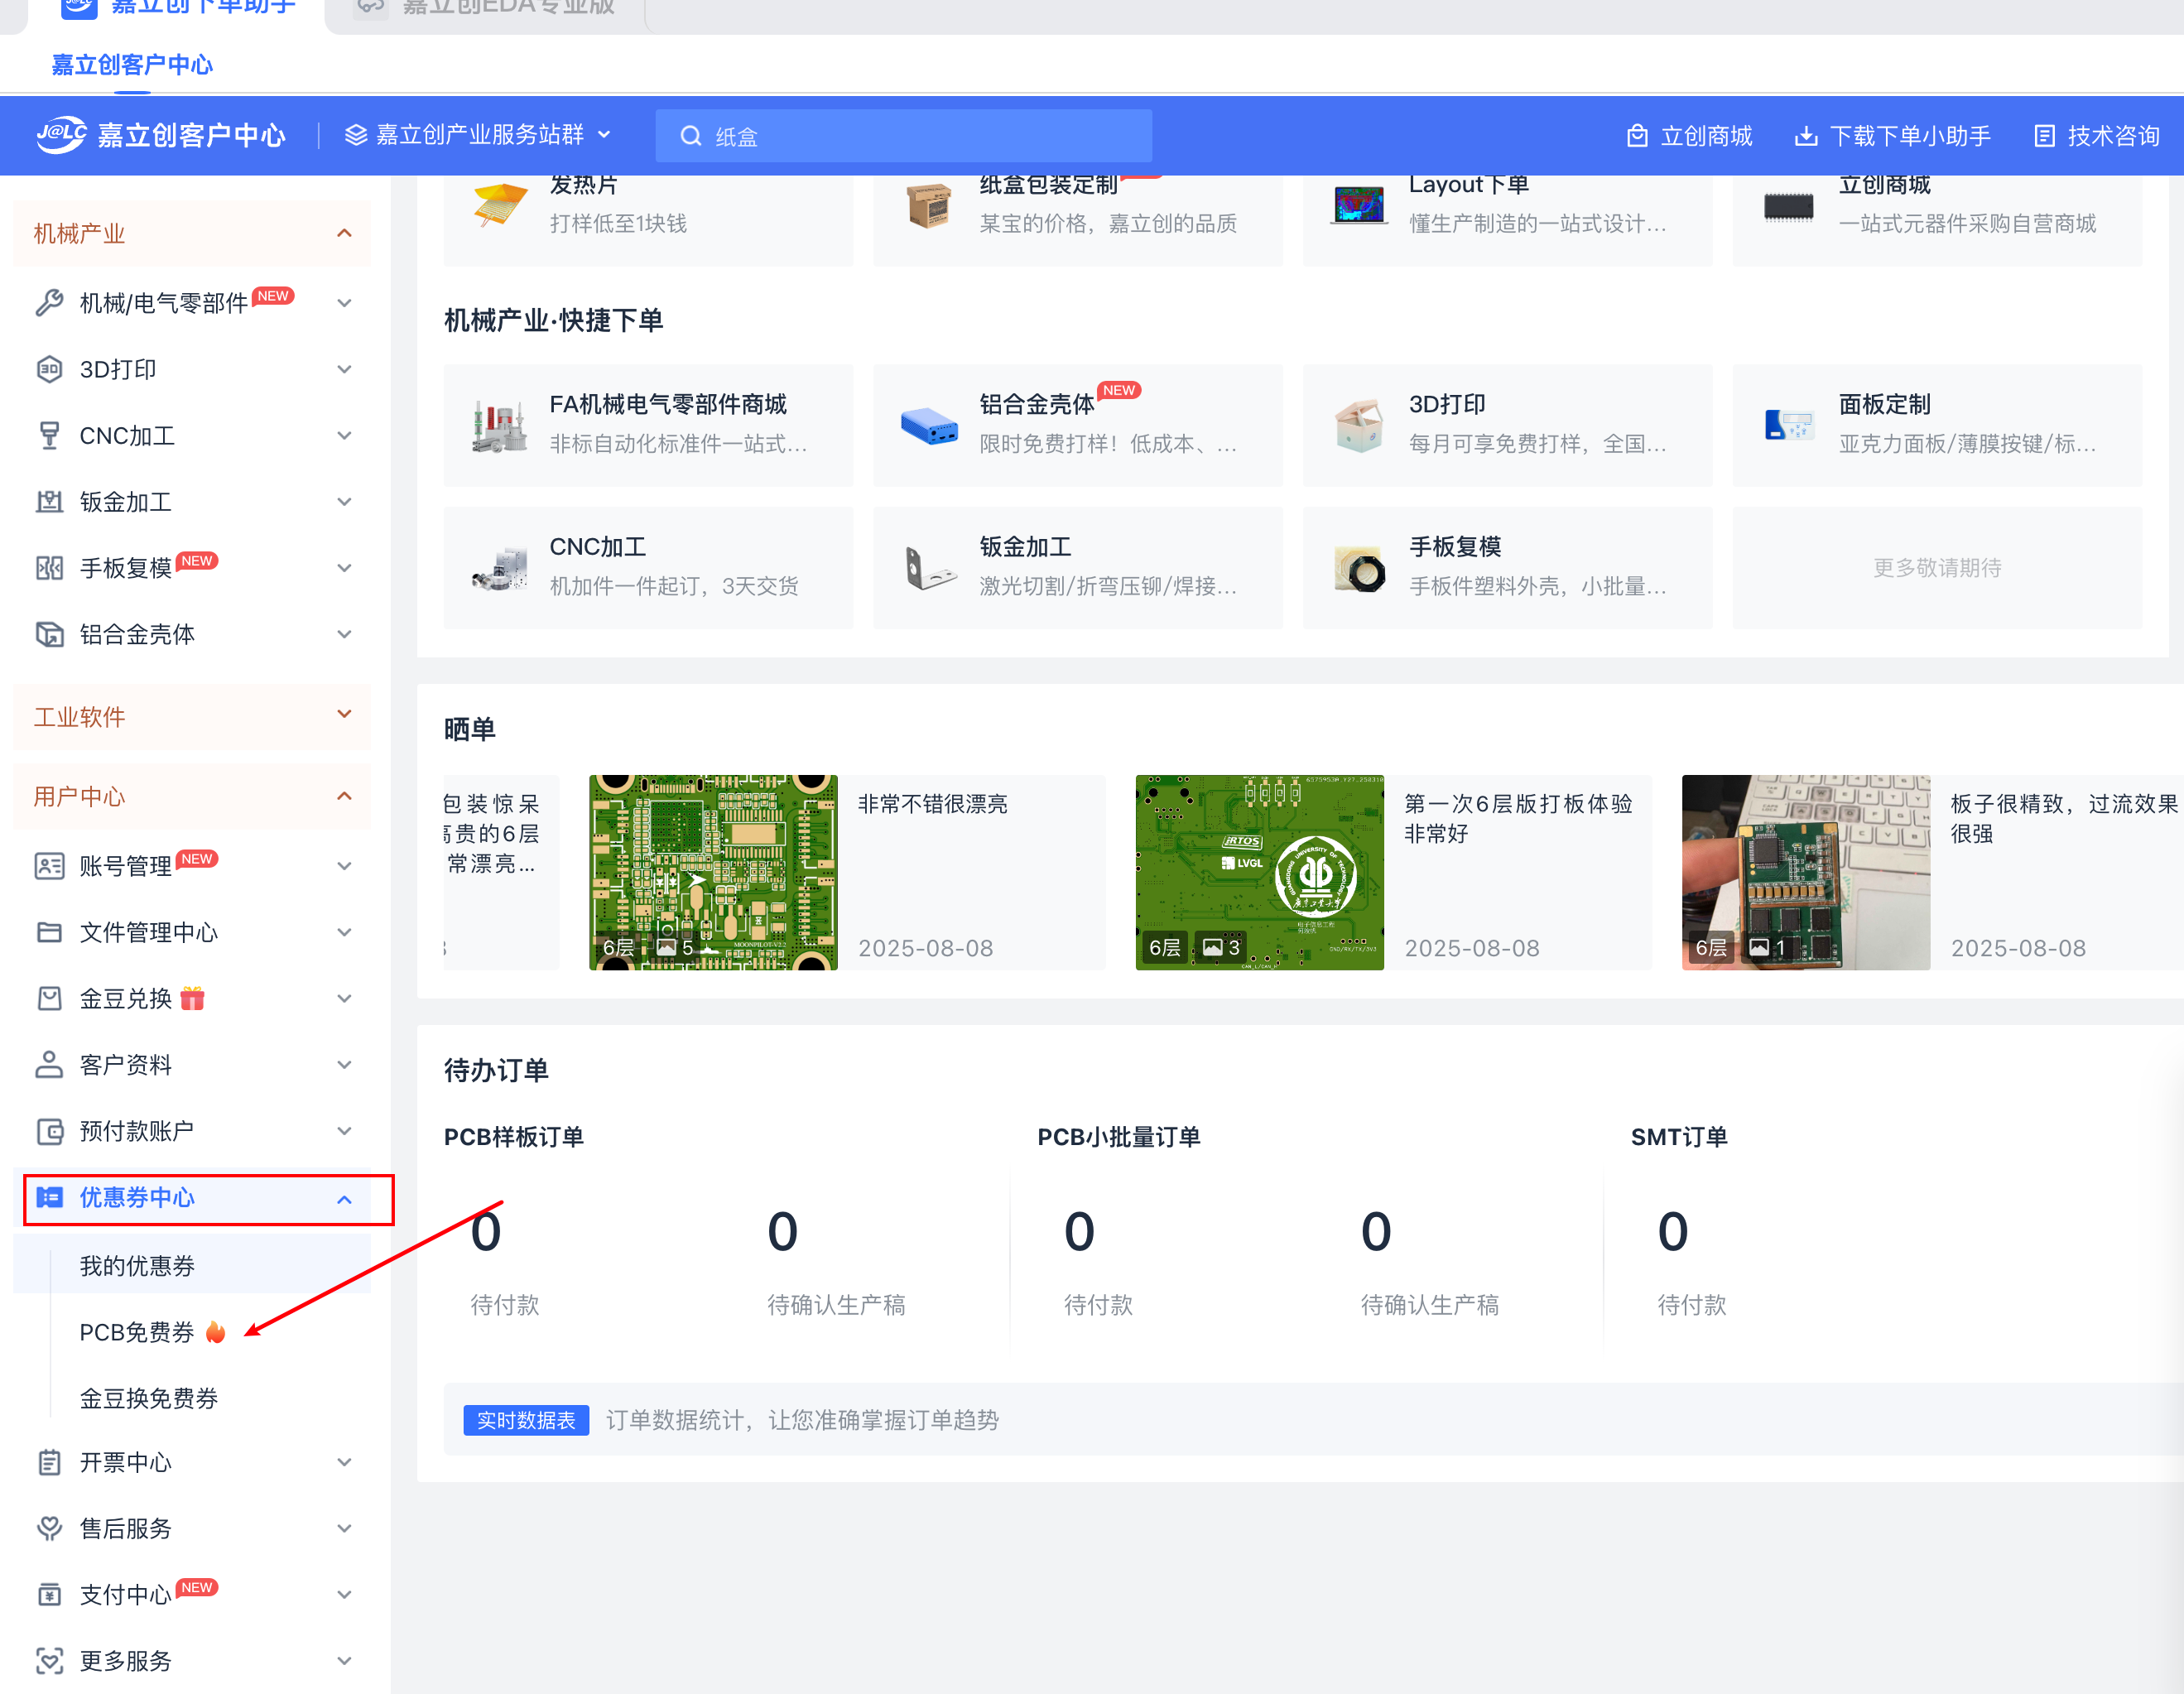
Task: Click the 金豆兑换 gift icon
Action: pos(193,998)
